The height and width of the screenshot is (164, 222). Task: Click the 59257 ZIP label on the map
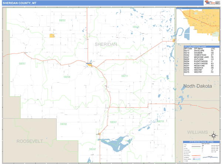(23, 64)
